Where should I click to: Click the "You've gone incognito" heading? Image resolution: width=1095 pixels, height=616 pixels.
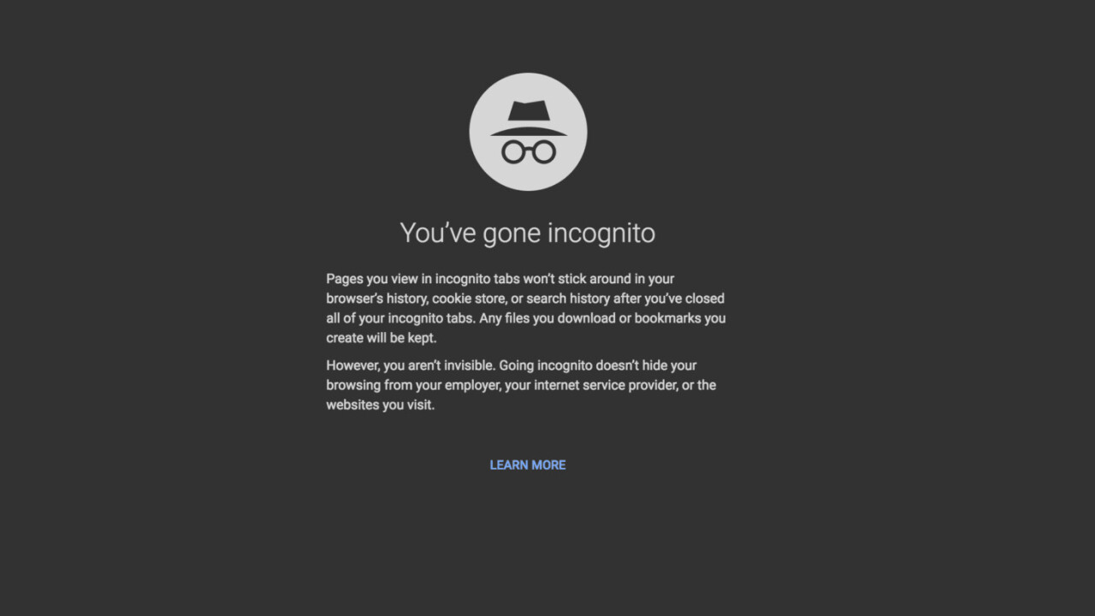[x=527, y=234]
